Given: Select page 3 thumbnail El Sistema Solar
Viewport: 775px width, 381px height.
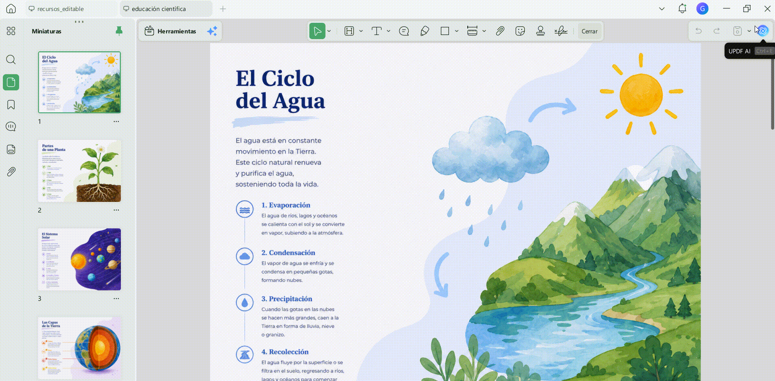Looking at the screenshot, I should (x=79, y=259).
